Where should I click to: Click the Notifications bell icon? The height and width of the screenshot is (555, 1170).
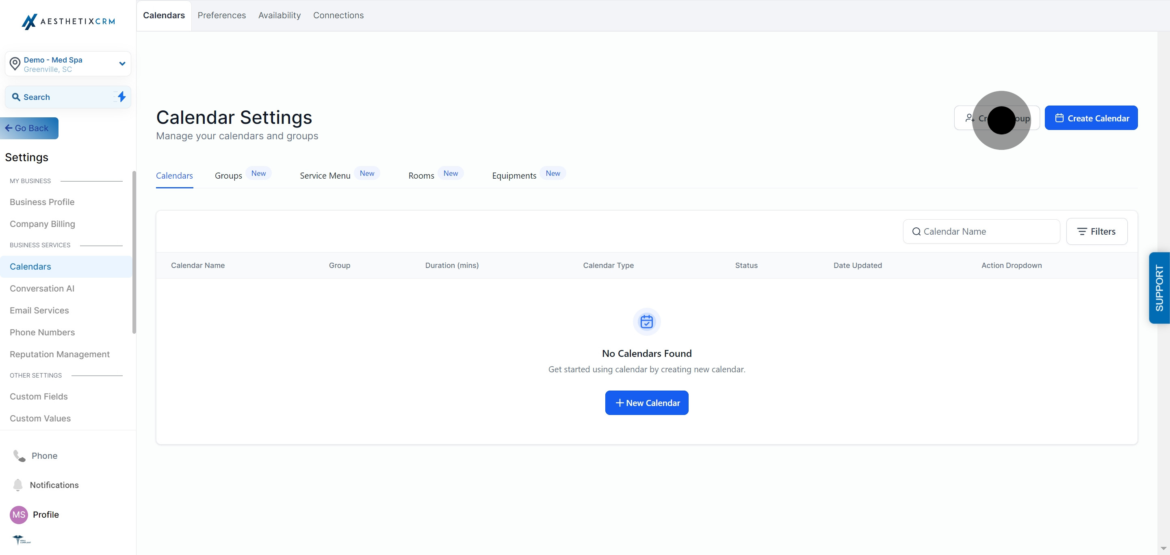point(18,485)
